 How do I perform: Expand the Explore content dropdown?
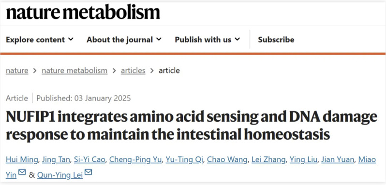(40, 40)
